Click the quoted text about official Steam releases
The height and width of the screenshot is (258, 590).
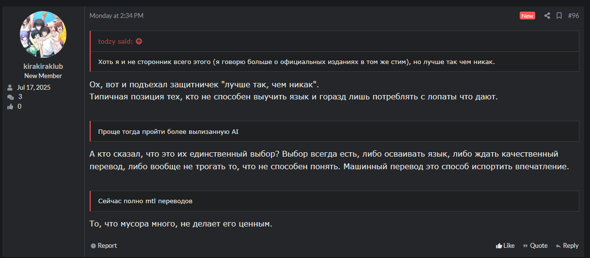coord(296,62)
